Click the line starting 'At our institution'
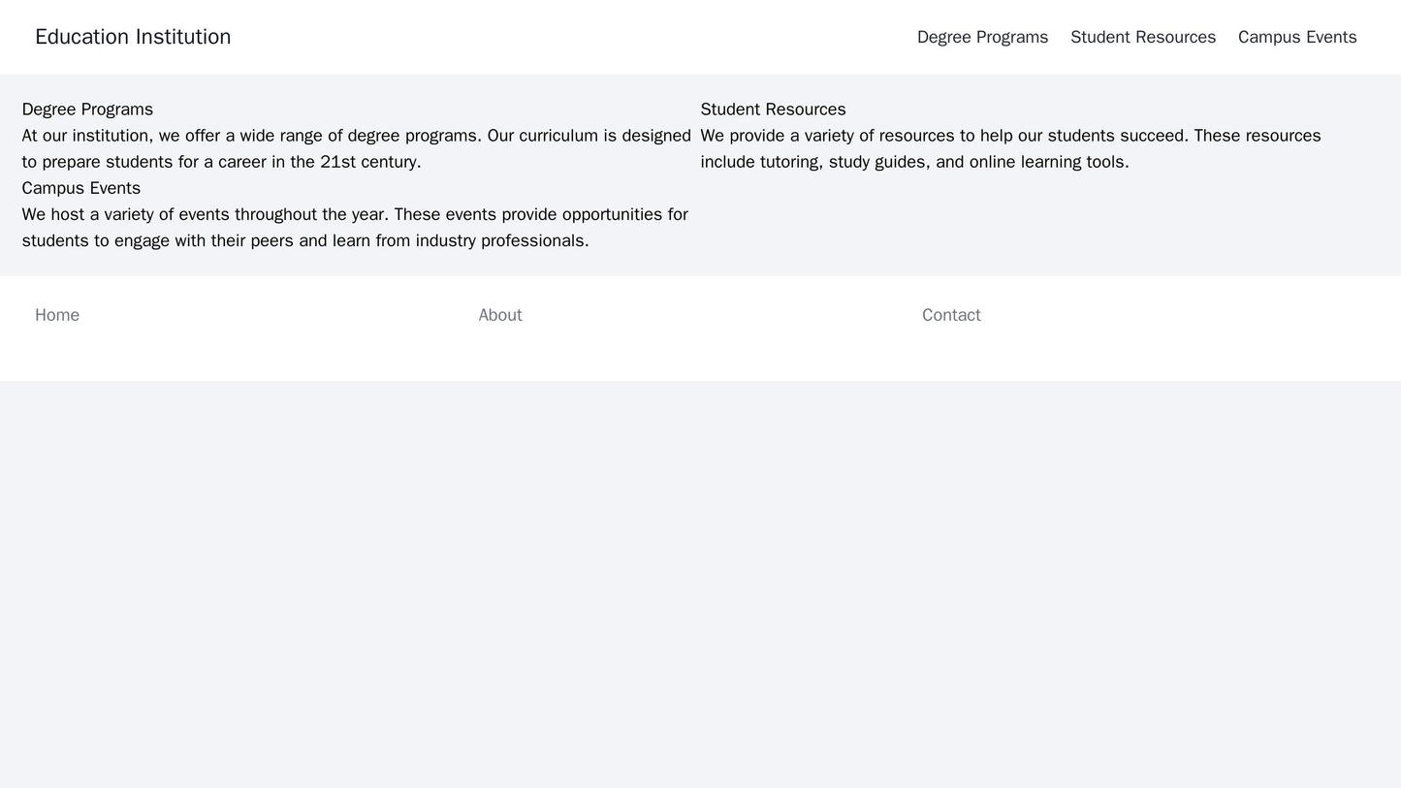 [x=356, y=136]
